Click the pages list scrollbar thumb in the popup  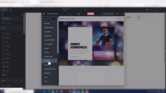point(58,35)
